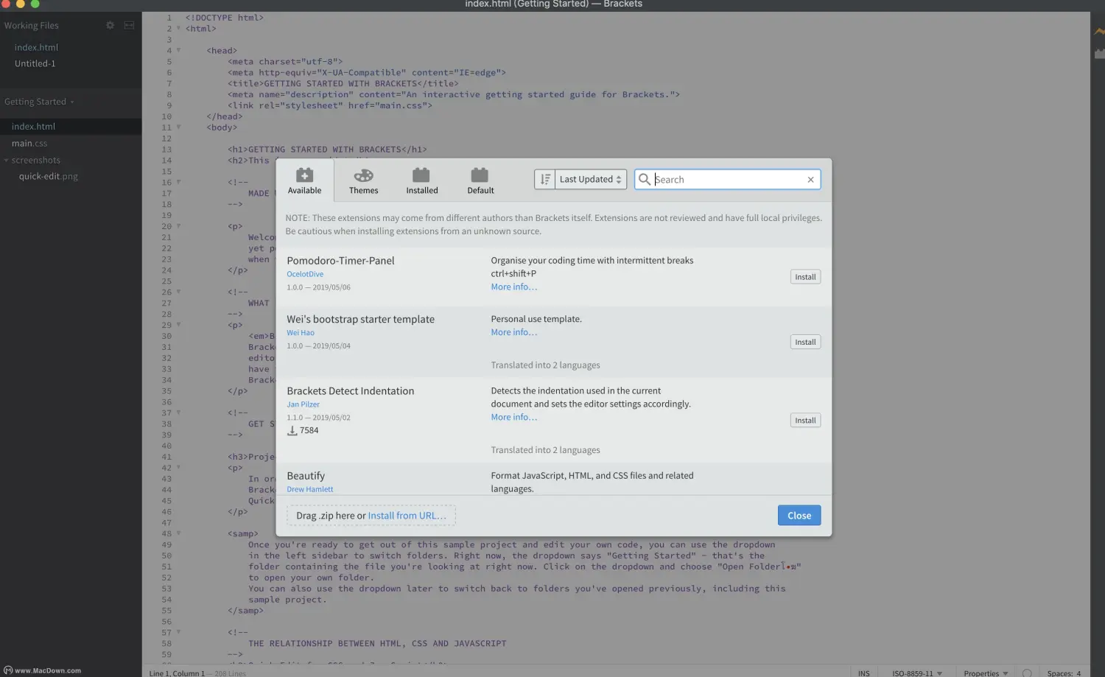The width and height of the screenshot is (1105, 677).
Task: Open the ISO-8859-11 encoding dropdown
Action: click(x=917, y=673)
